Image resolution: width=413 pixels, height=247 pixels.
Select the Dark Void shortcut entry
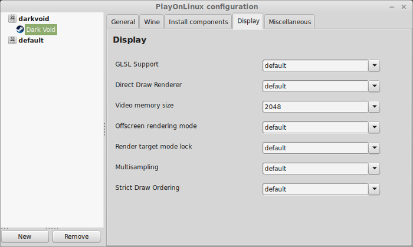pos(41,29)
